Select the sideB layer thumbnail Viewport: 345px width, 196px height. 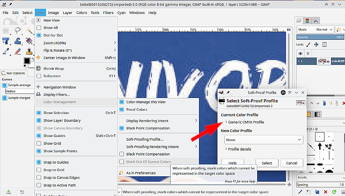click(323, 61)
